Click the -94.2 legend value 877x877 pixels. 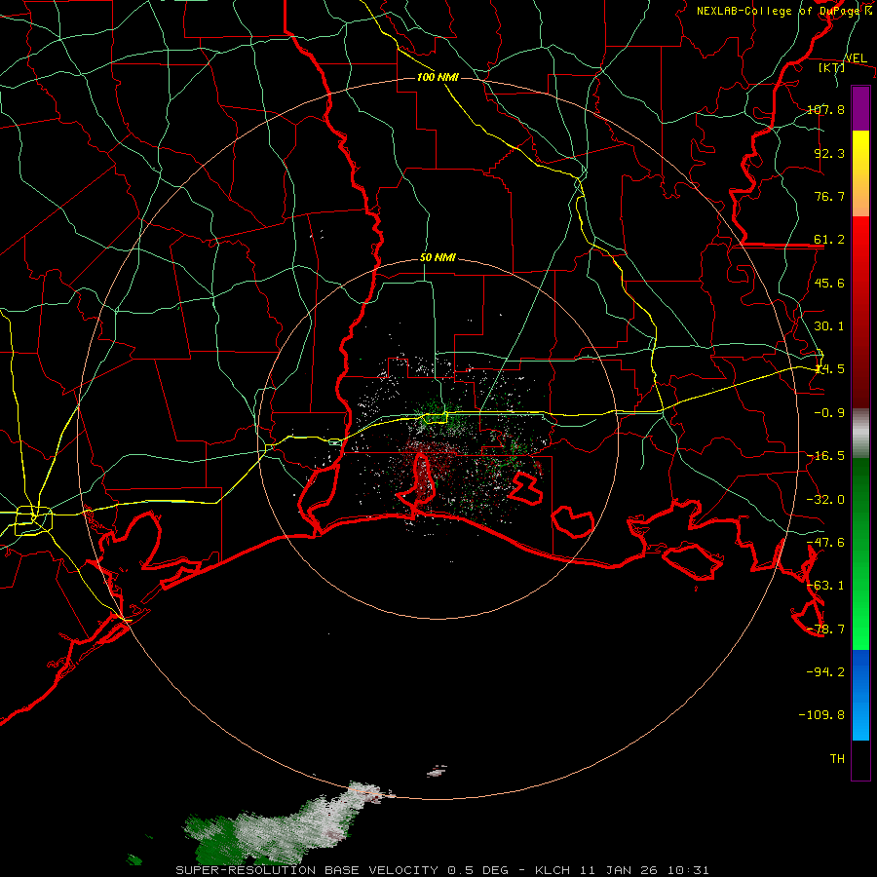825,671
